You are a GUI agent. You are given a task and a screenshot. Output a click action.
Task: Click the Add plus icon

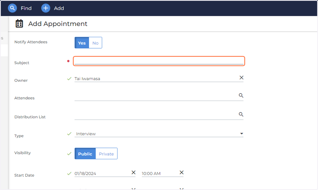[46, 8]
